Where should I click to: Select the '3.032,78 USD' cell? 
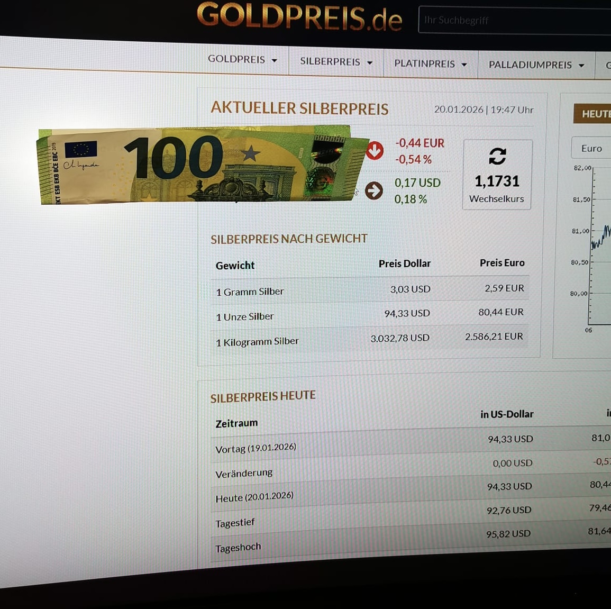400,338
